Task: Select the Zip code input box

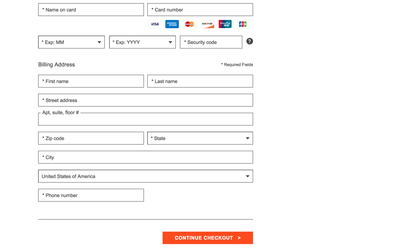Action: (x=91, y=138)
